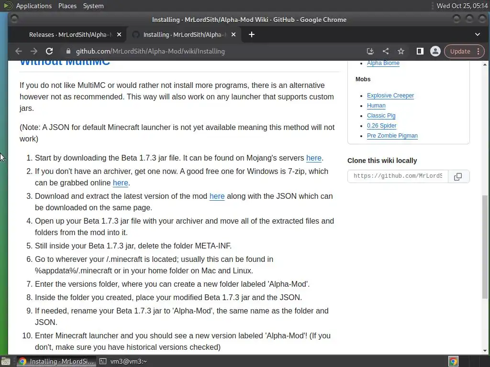Screen dimensions: 490x367
Task: Bookmark this page with the star icon
Action: point(401,51)
